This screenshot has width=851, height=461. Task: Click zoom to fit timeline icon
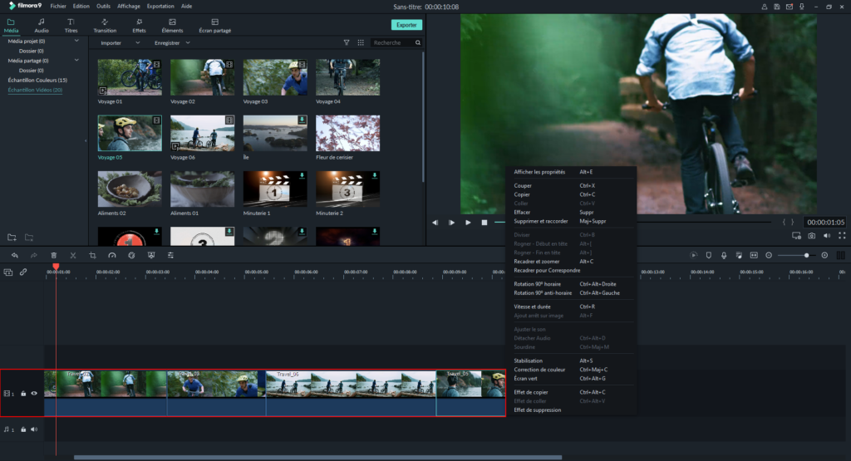pos(754,256)
